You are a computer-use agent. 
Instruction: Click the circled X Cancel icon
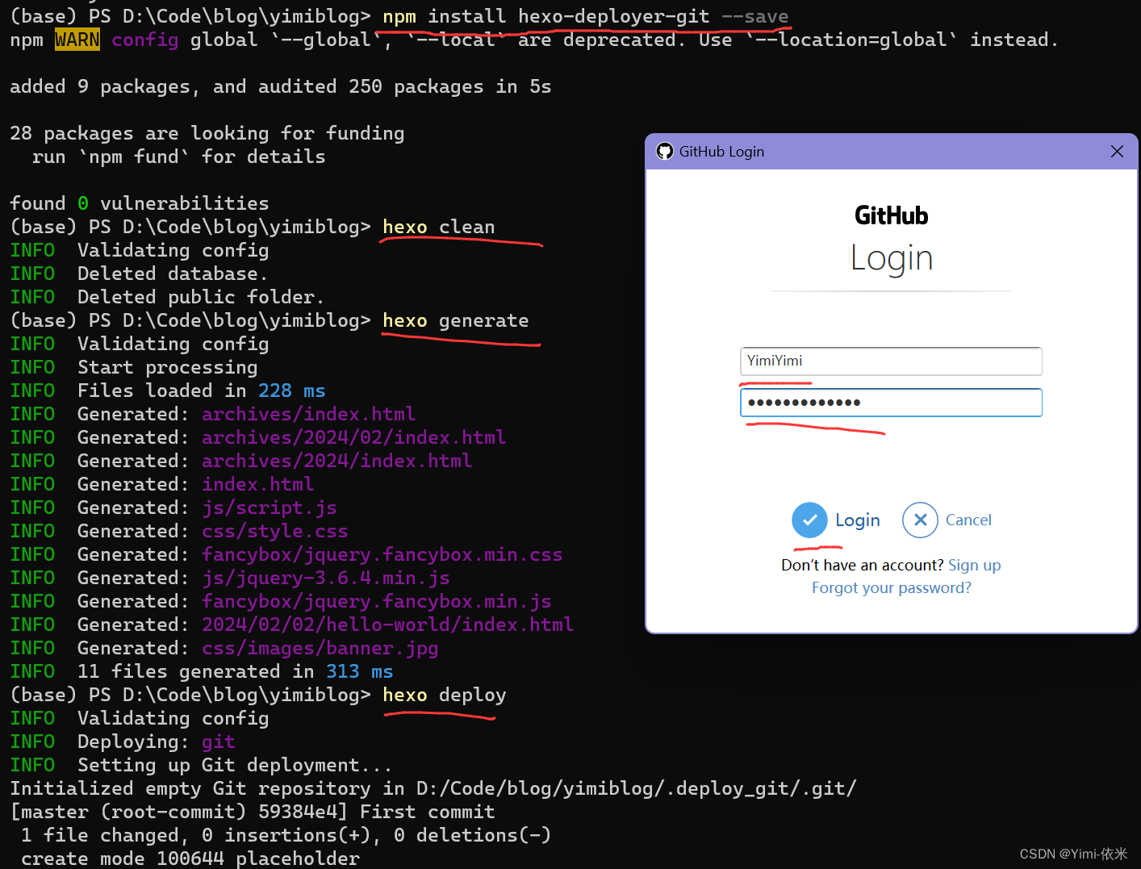click(920, 520)
